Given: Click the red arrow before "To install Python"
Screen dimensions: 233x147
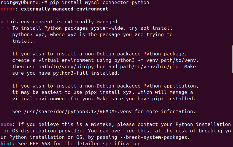Looking at the screenshot, I should click(x=6, y=28).
